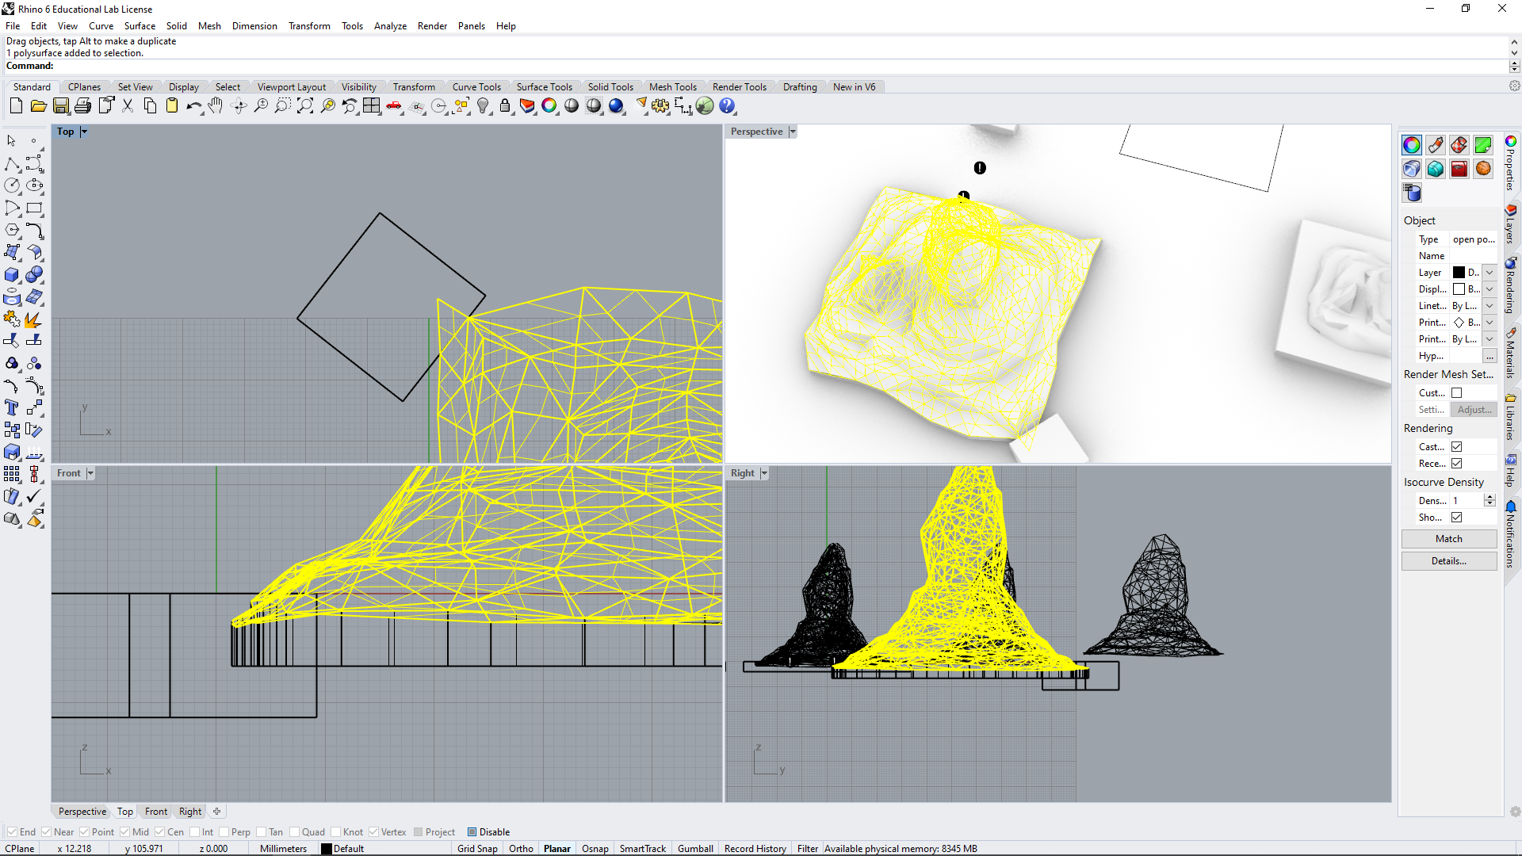Screen dimensions: 1522x856
Task: Click the Hyperlink ellipsis button
Action: click(x=1489, y=356)
